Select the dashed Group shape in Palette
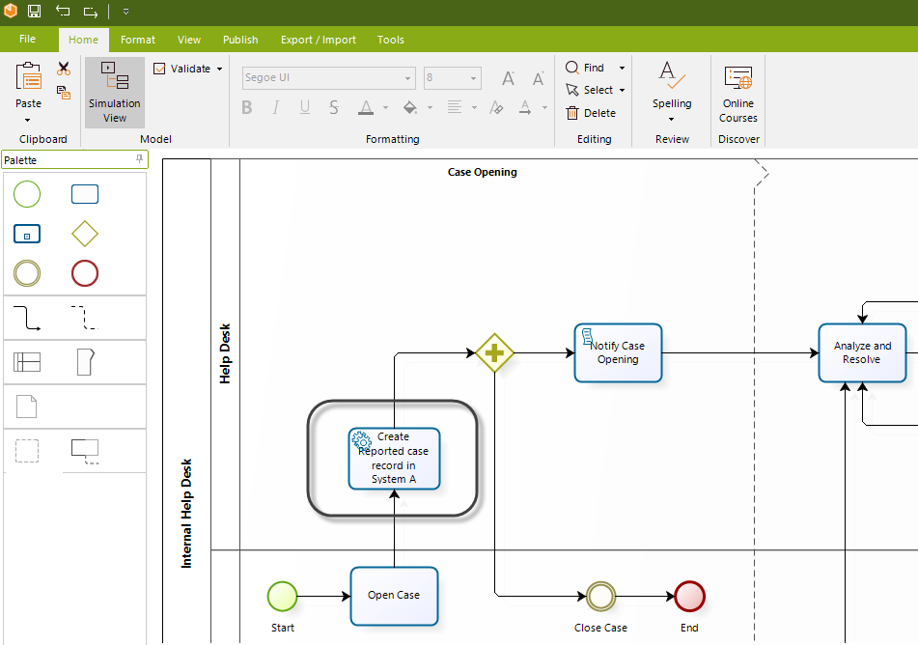Viewport: 918px width, 645px height. tap(27, 451)
